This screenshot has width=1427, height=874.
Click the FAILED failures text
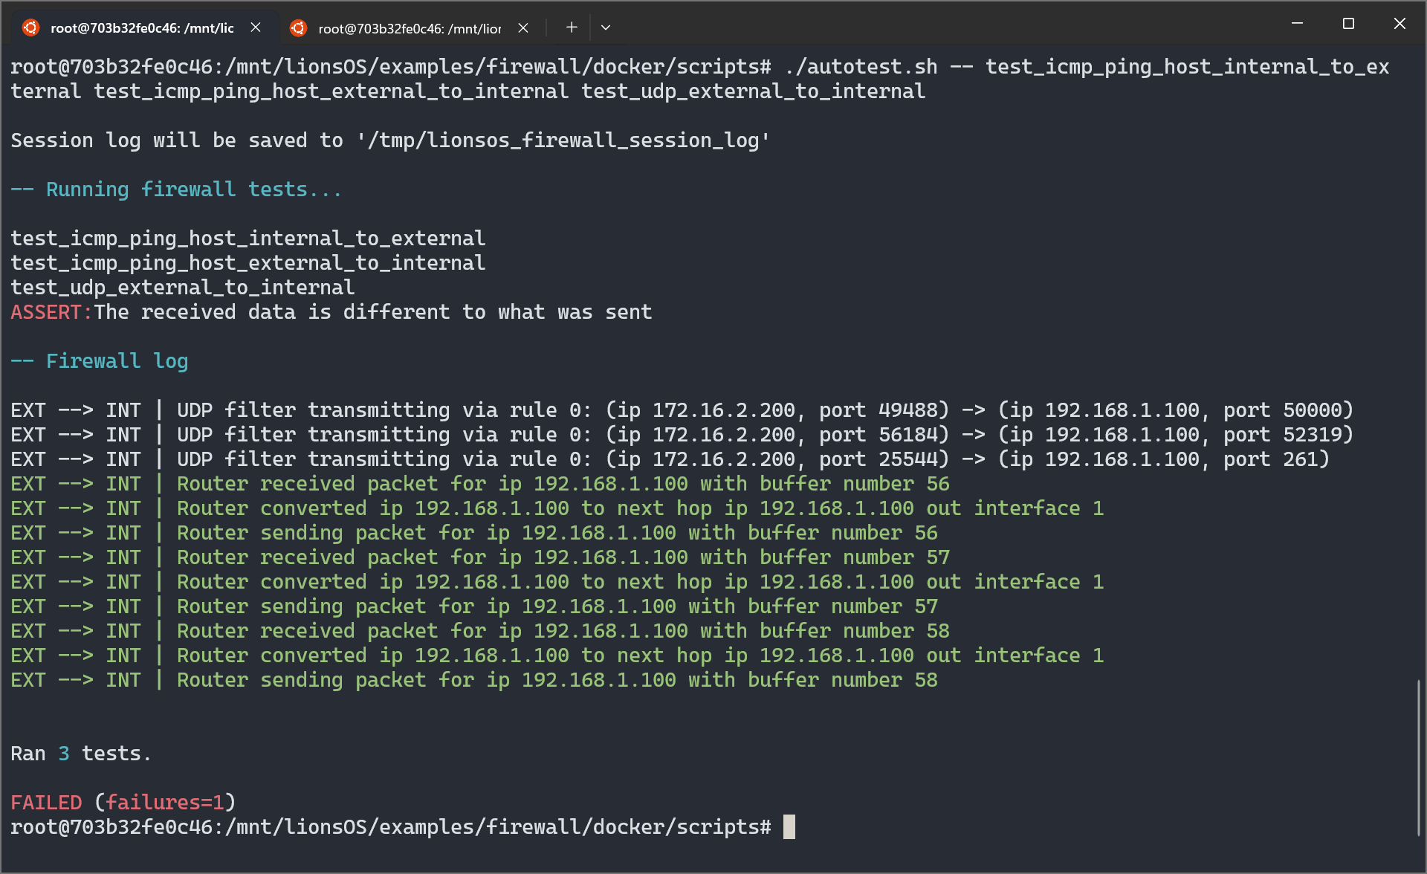click(x=123, y=801)
